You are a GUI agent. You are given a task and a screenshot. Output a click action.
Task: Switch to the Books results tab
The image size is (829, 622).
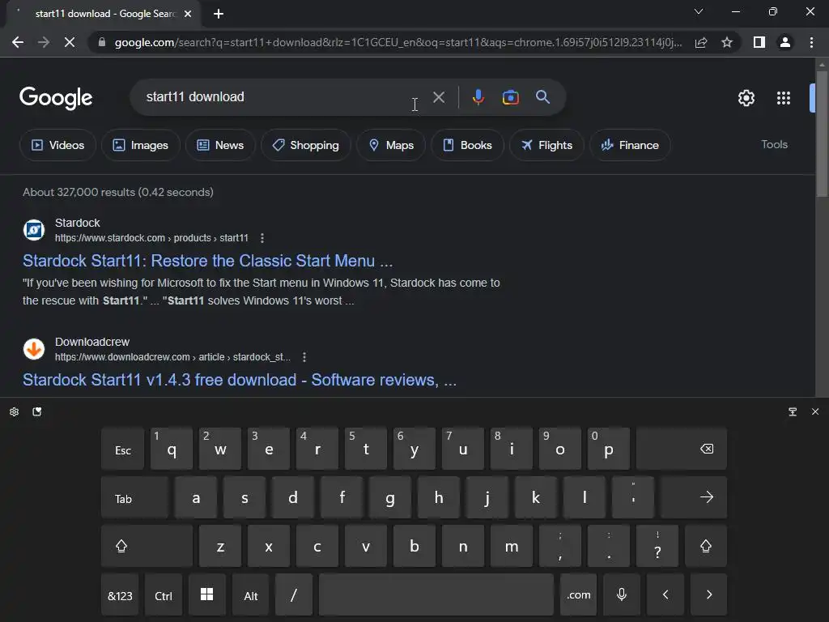tap(467, 145)
